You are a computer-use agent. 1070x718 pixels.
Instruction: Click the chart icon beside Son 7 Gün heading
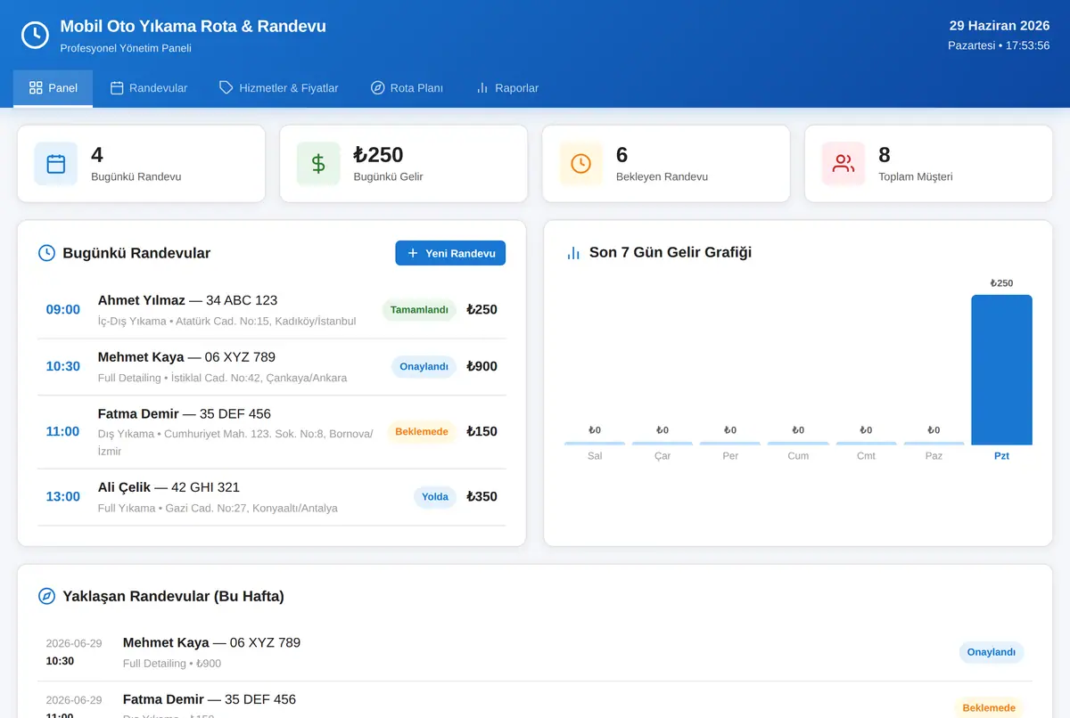pyautogui.click(x=573, y=253)
